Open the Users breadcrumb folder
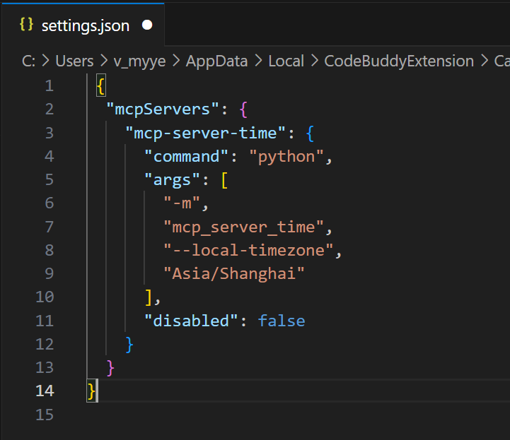The image size is (510, 440). click(x=74, y=61)
